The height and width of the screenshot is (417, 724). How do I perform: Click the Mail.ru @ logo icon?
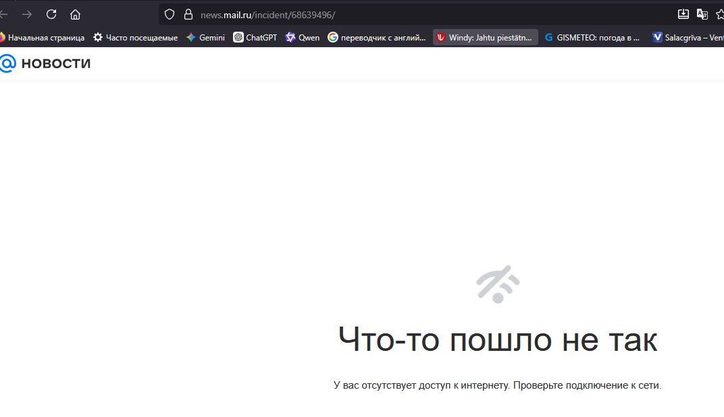point(8,63)
